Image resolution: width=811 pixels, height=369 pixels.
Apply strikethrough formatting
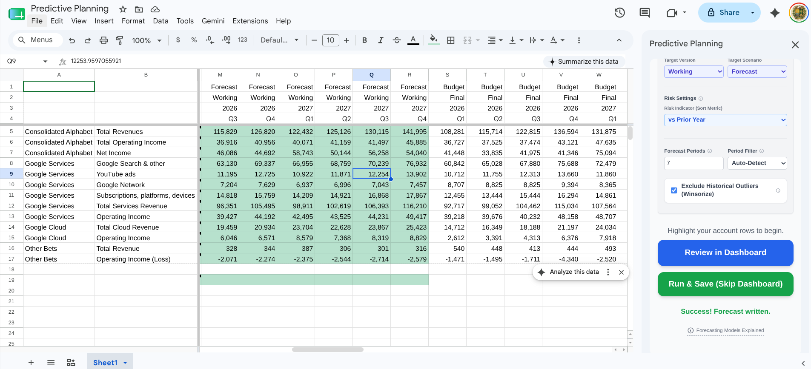(x=397, y=40)
